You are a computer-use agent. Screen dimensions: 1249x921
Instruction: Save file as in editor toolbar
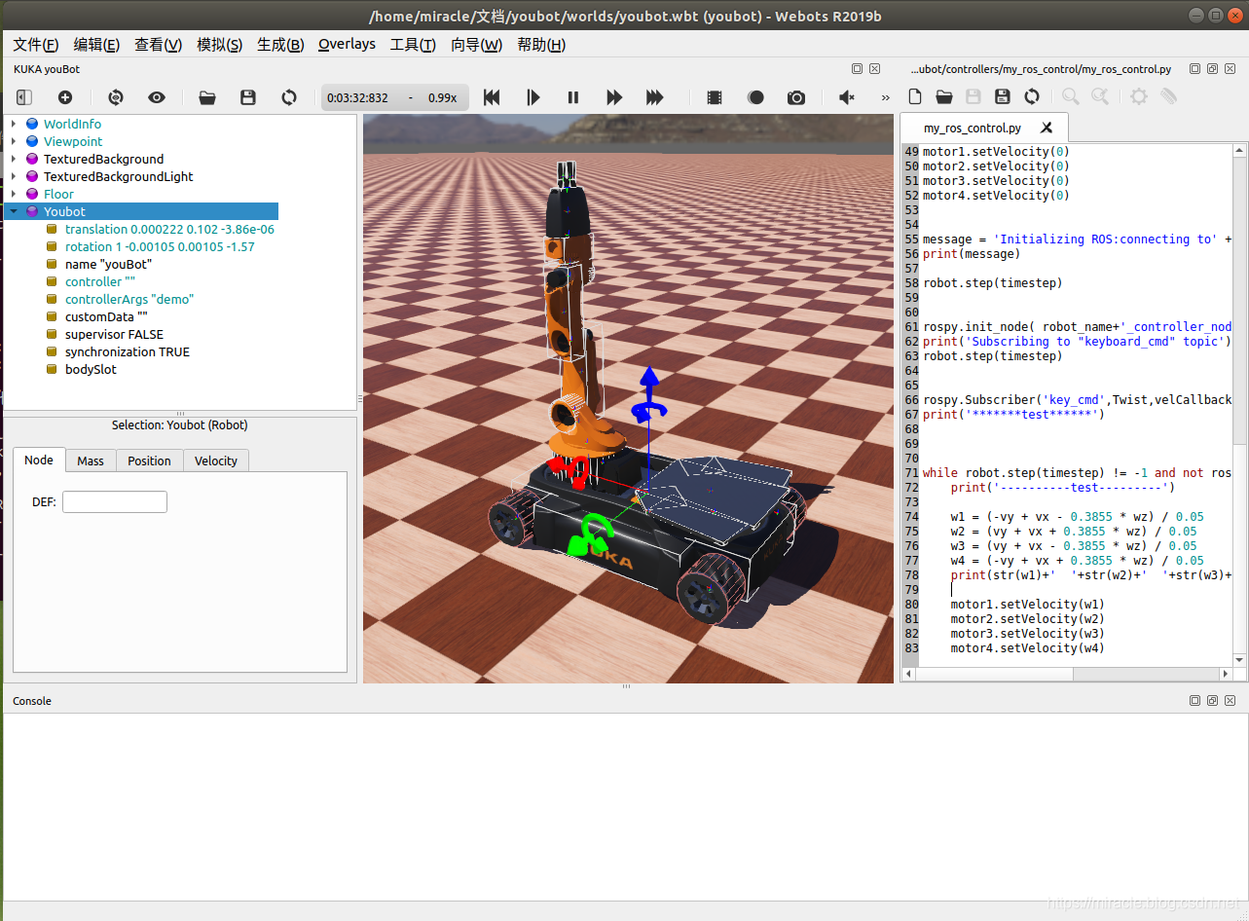tap(1003, 96)
